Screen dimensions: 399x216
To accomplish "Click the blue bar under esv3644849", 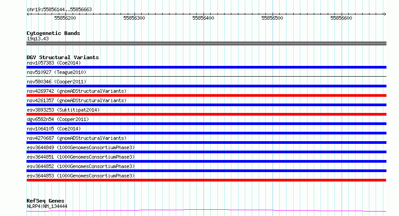I will coord(206,152).
